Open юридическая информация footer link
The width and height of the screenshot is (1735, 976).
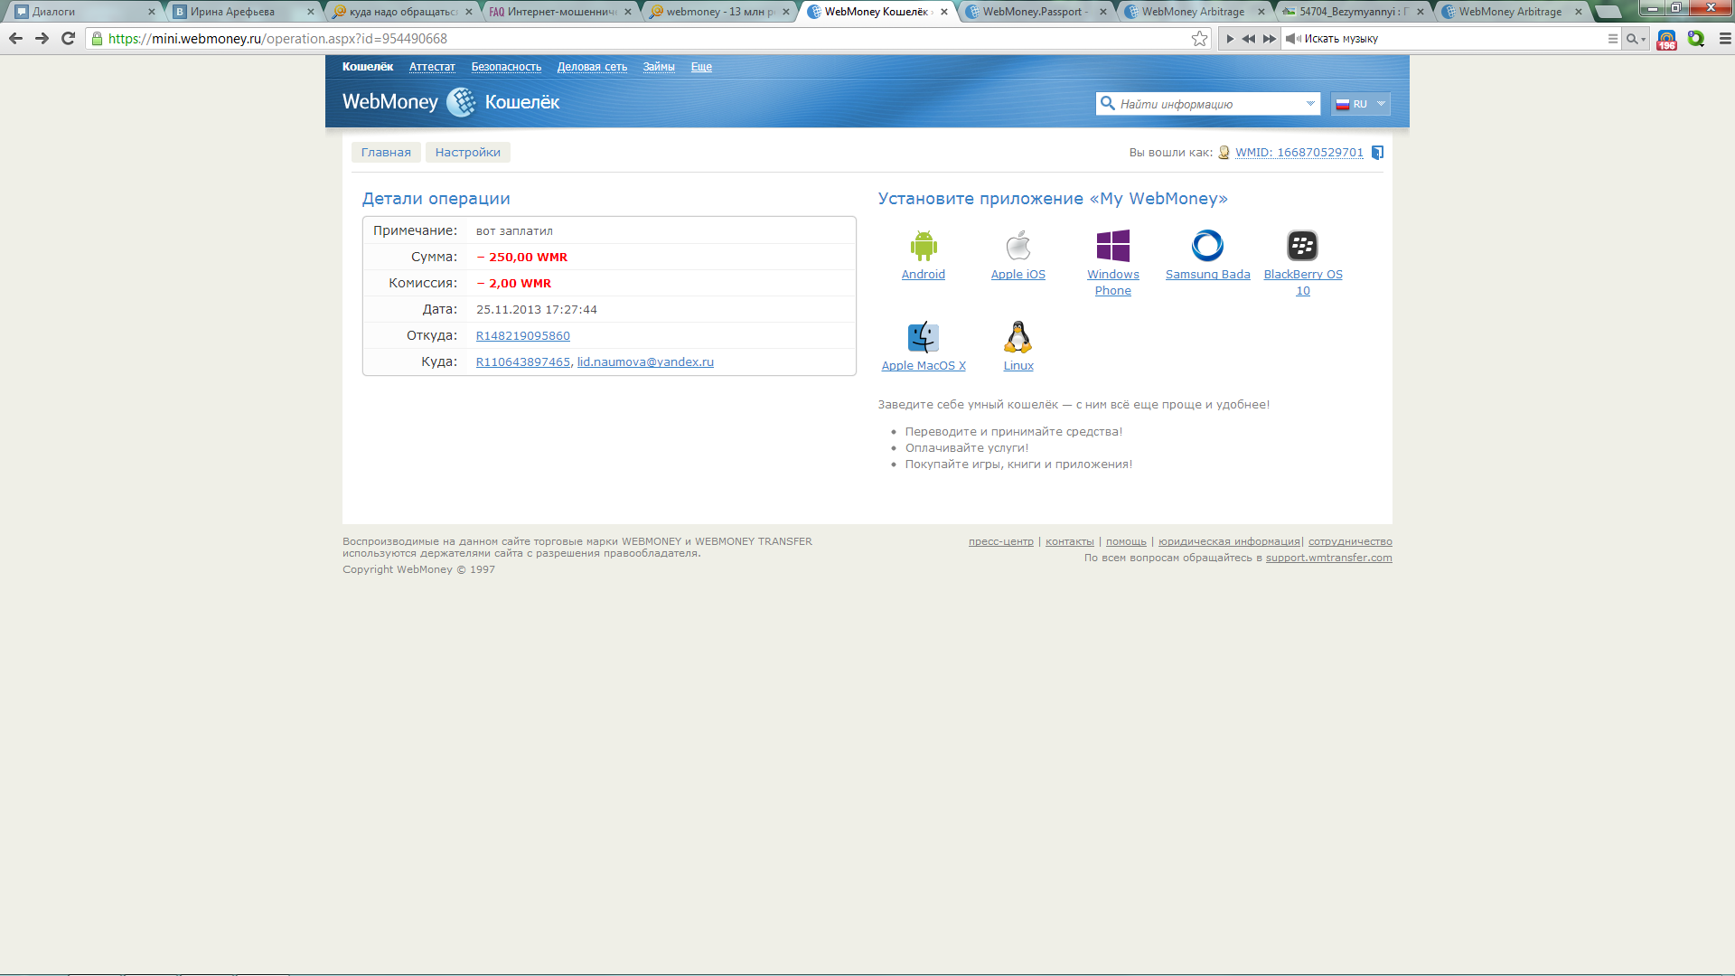pyautogui.click(x=1229, y=542)
